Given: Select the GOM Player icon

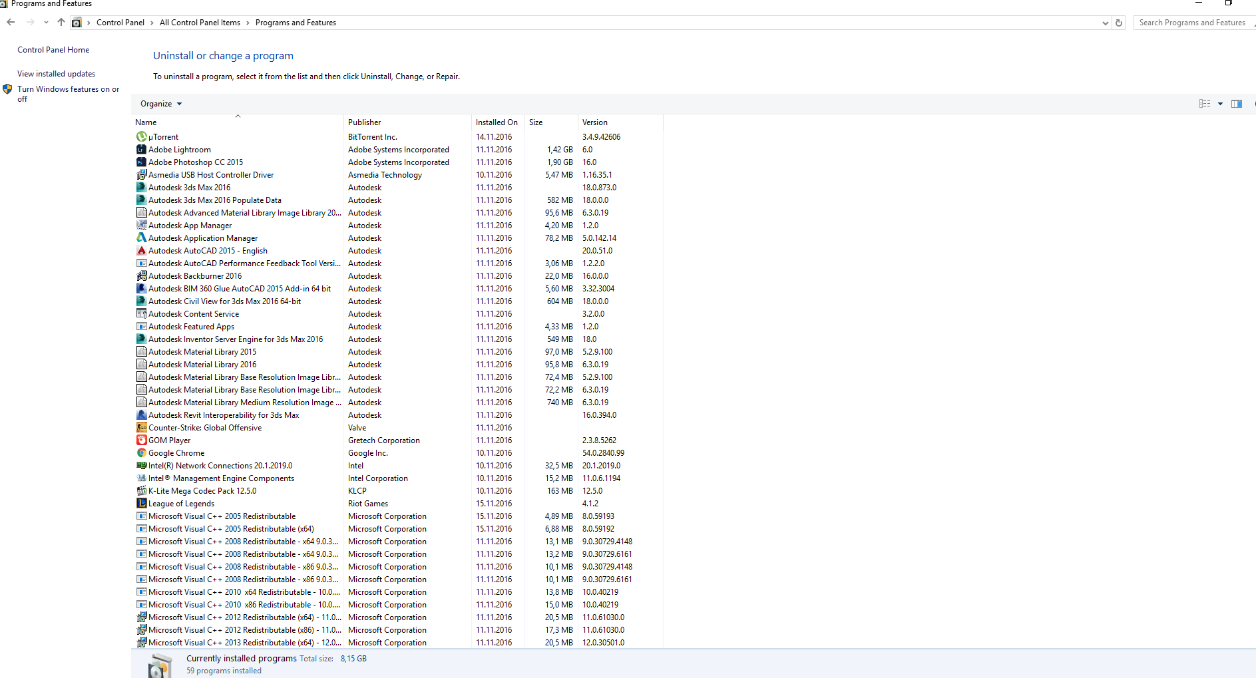Looking at the screenshot, I should (141, 440).
